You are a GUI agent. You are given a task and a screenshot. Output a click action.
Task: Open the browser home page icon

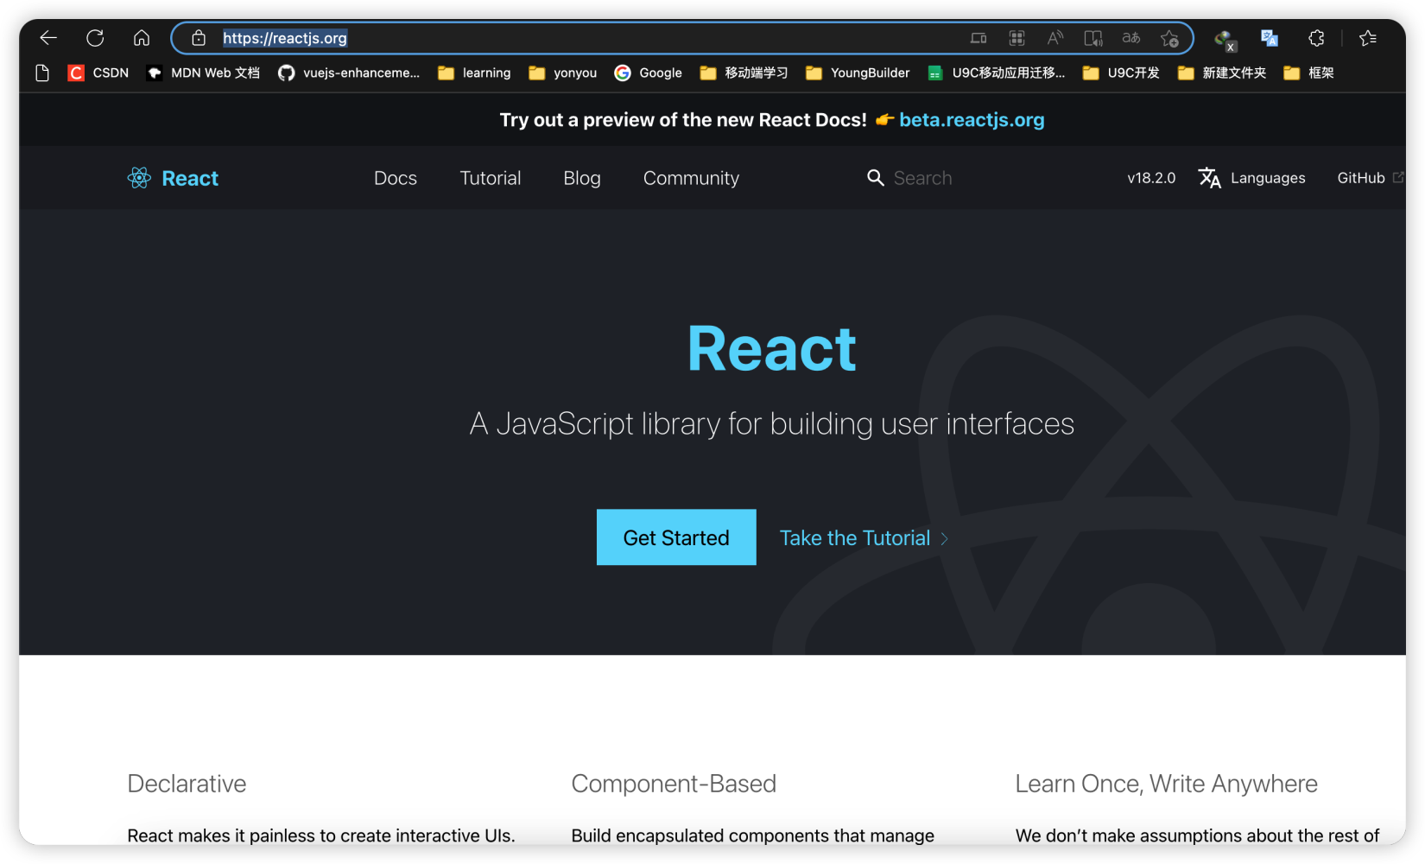point(142,38)
